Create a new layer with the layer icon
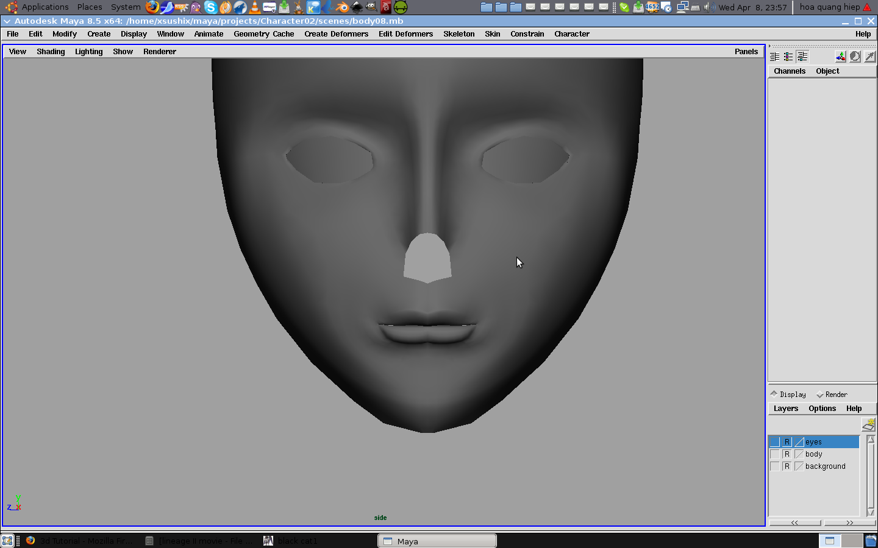 [868, 424]
